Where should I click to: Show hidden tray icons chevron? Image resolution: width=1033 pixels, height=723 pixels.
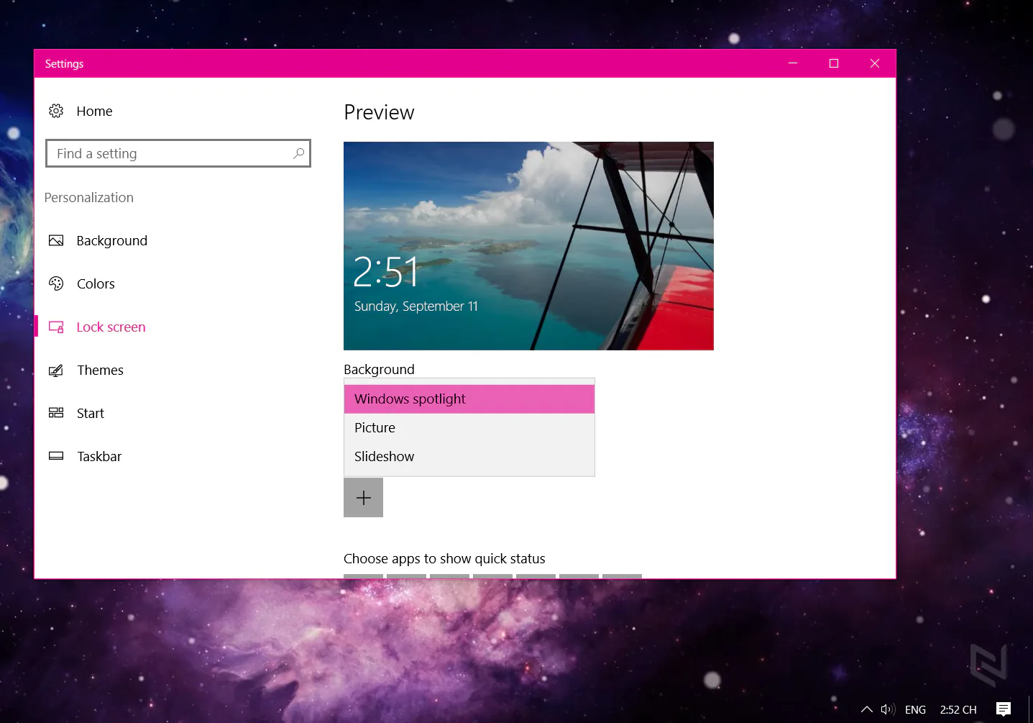click(867, 709)
